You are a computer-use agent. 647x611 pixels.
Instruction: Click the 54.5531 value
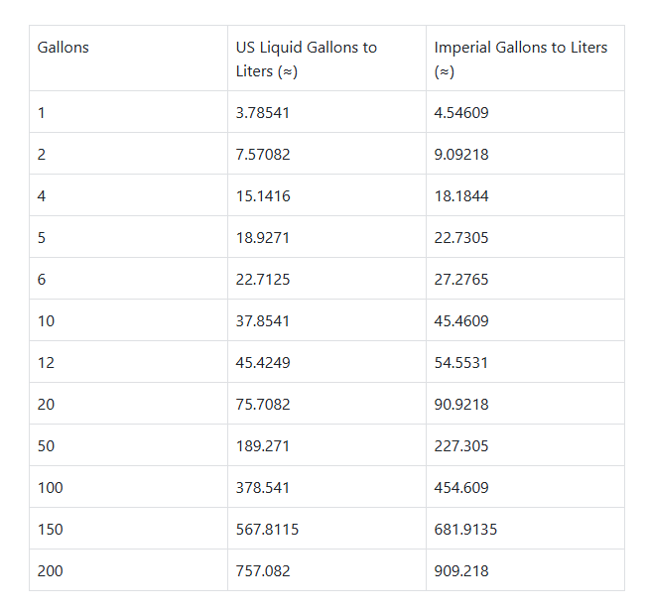pyautogui.click(x=461, y=363)
